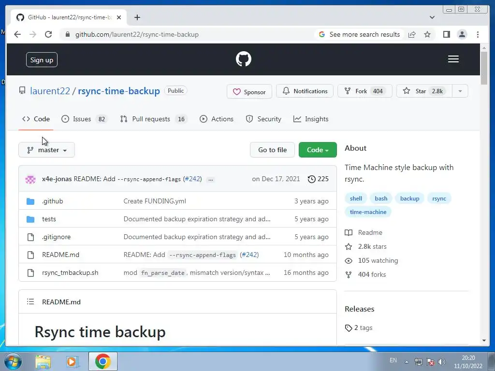The height and width of the screenshot is (371, 495).
Task: Click the x4e-jonas avatar image
Action: point(30,179)
